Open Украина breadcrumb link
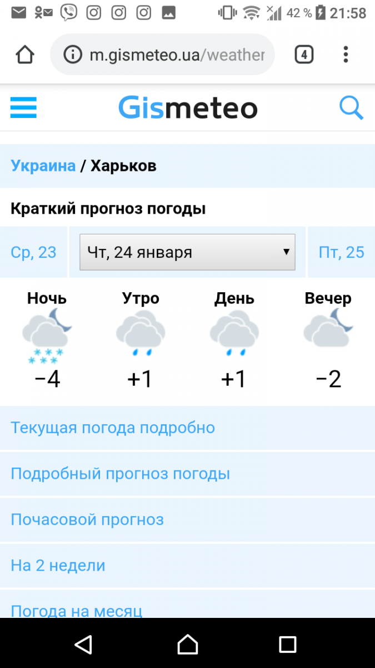Viewport: 375px width, 668px height. tap(43, 166)
